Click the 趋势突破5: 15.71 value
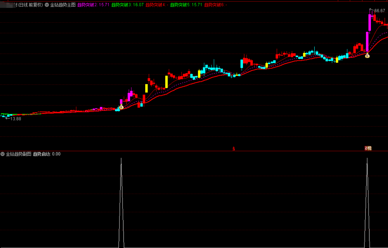This screenshot has width=388, height=248. pos(186,5)
